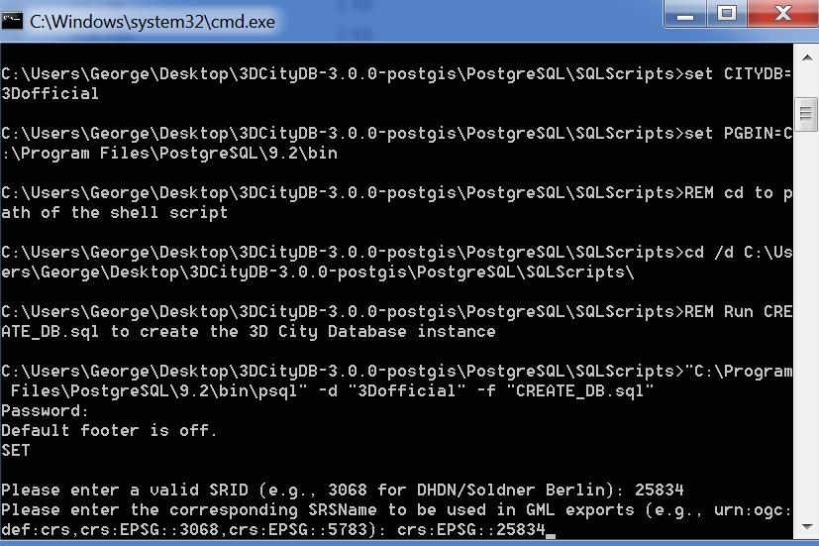Viewport: 819px width, 546px height.
Task: Click the "ath of the shell script" comment text
Action: pyautogui.click(x=115, y=213)
